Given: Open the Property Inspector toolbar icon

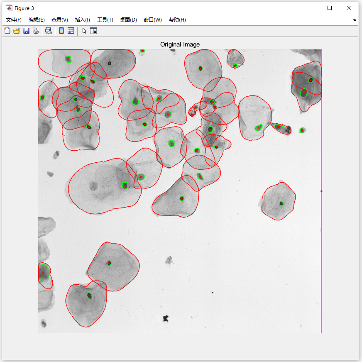Looking at the screenshot, I should 93,31.
